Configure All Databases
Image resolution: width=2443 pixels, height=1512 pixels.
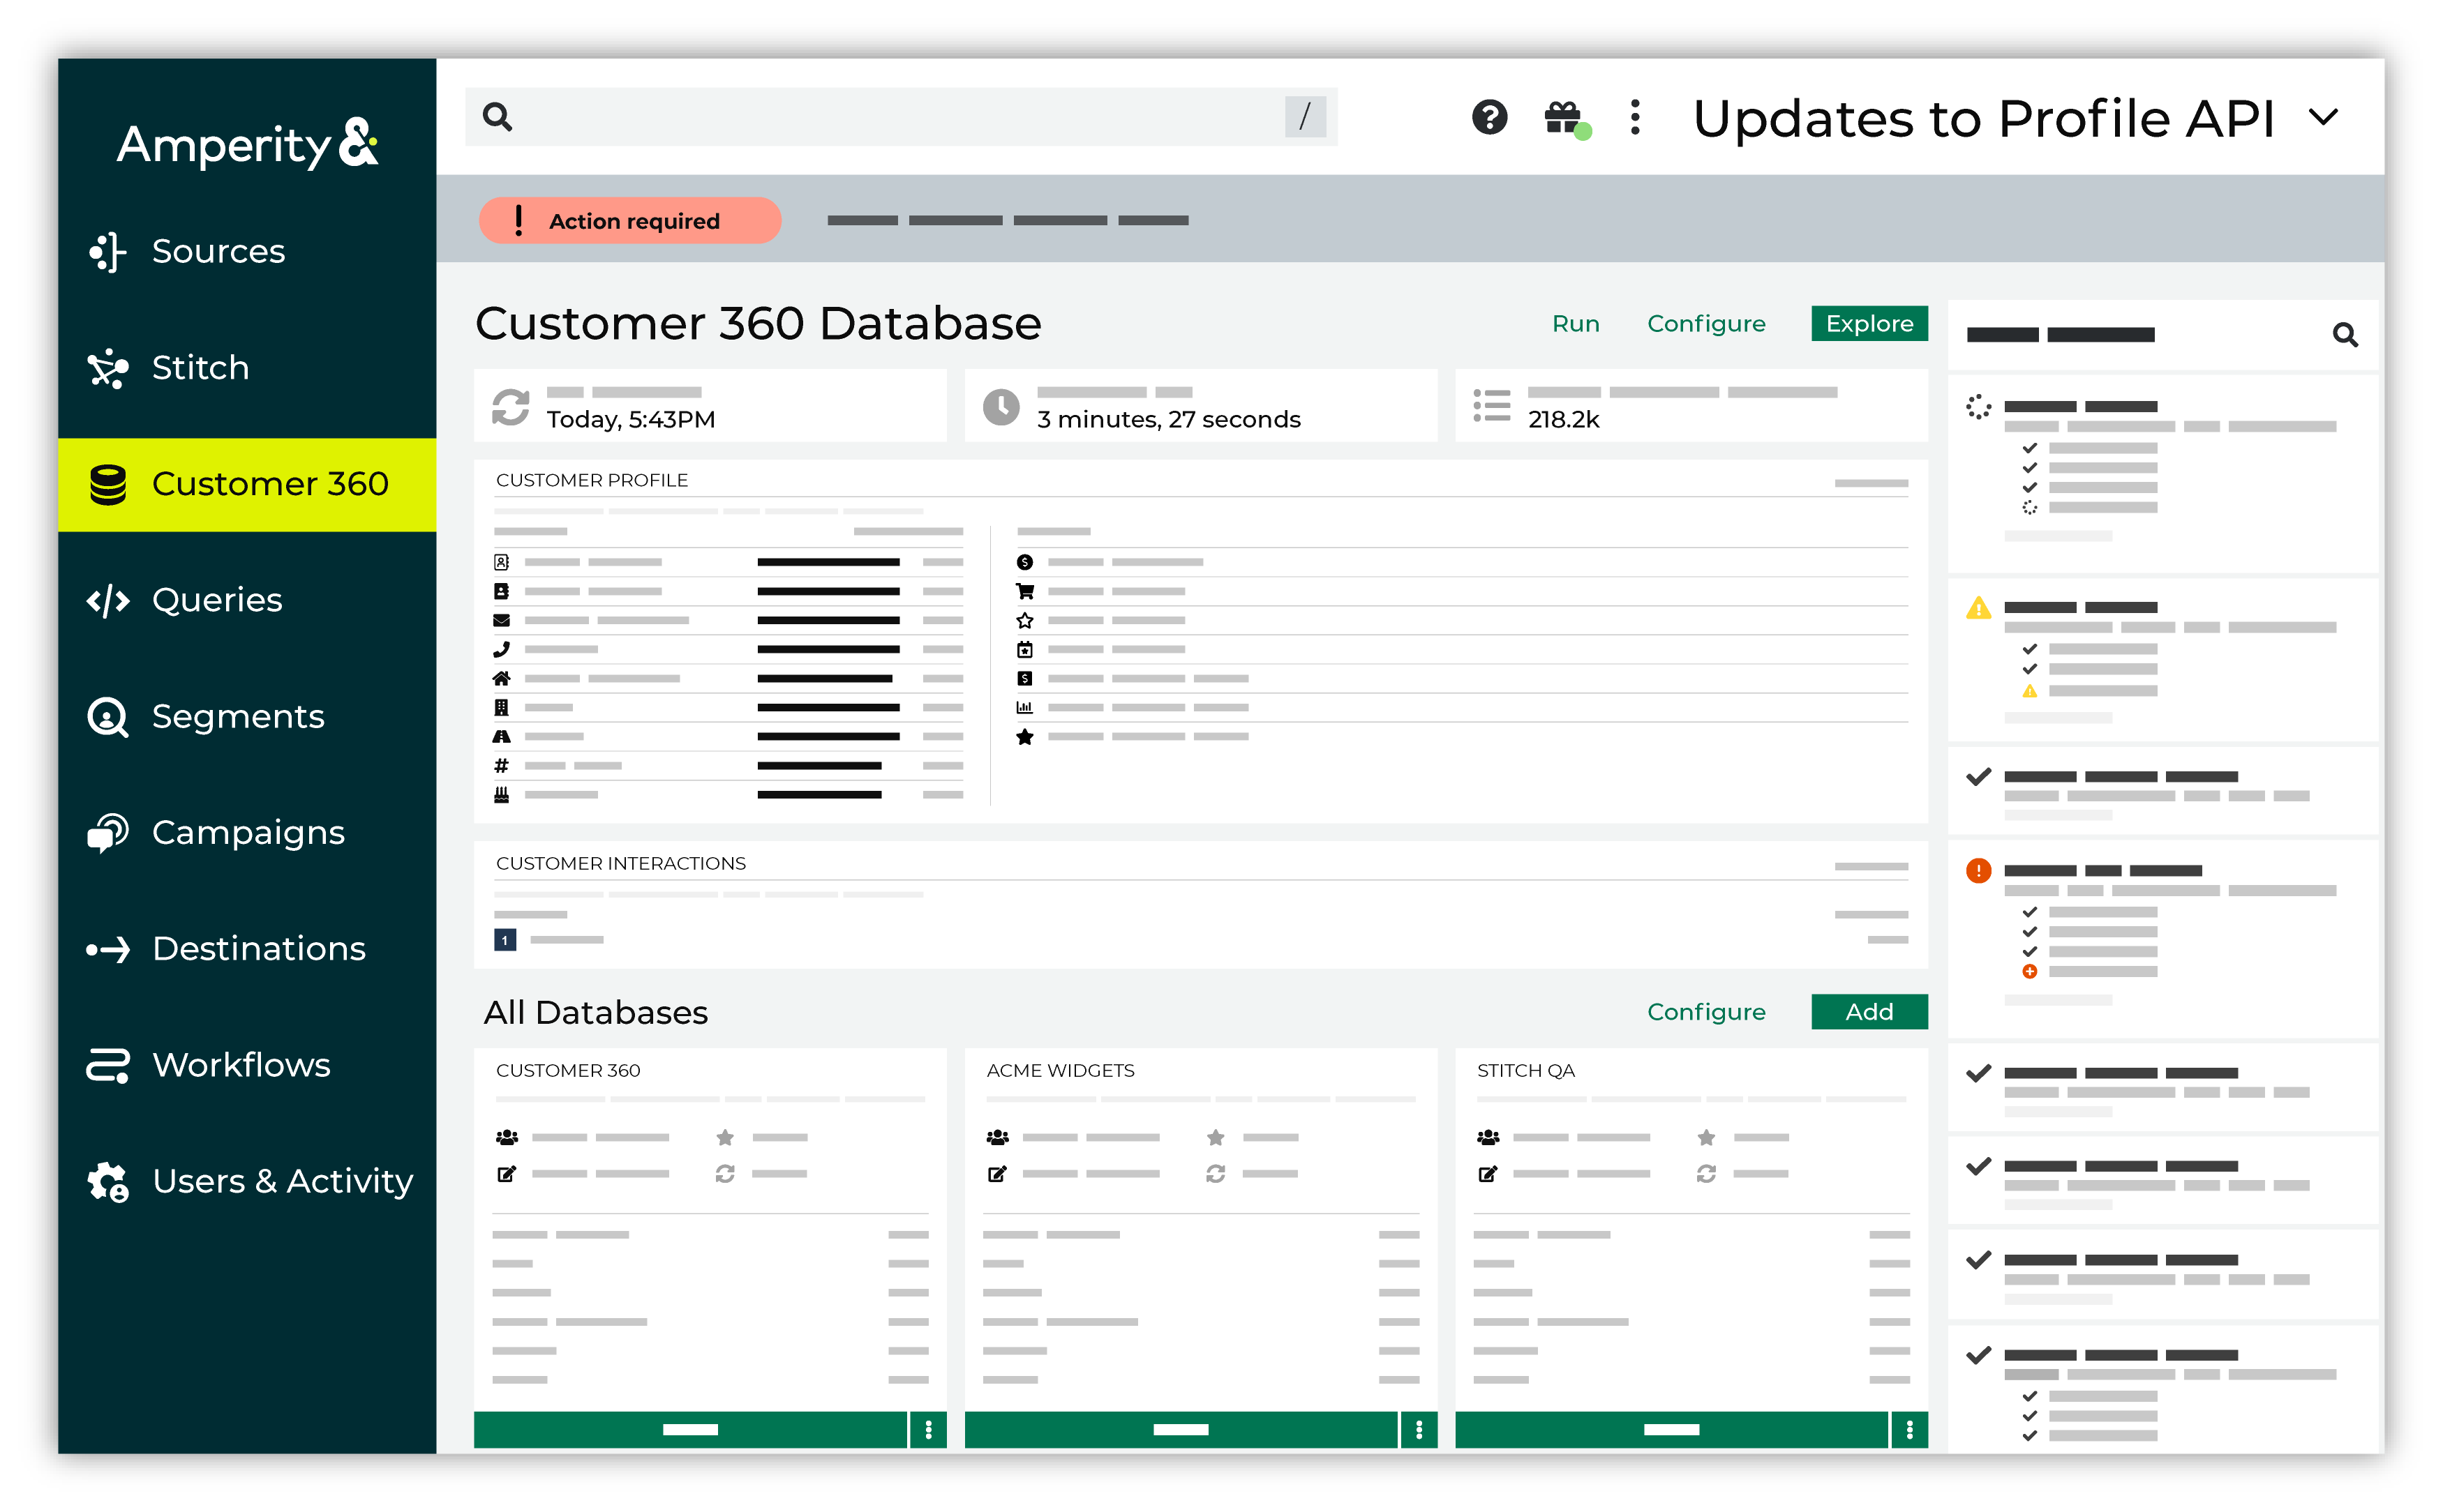click(x=1705, y=1012)
